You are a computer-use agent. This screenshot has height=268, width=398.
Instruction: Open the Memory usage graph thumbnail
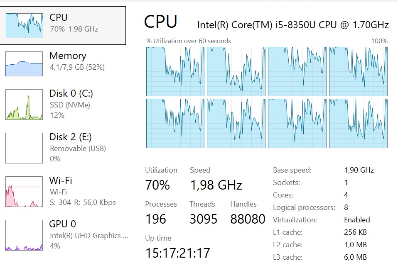pyautogui.click(x=24, y=64)
